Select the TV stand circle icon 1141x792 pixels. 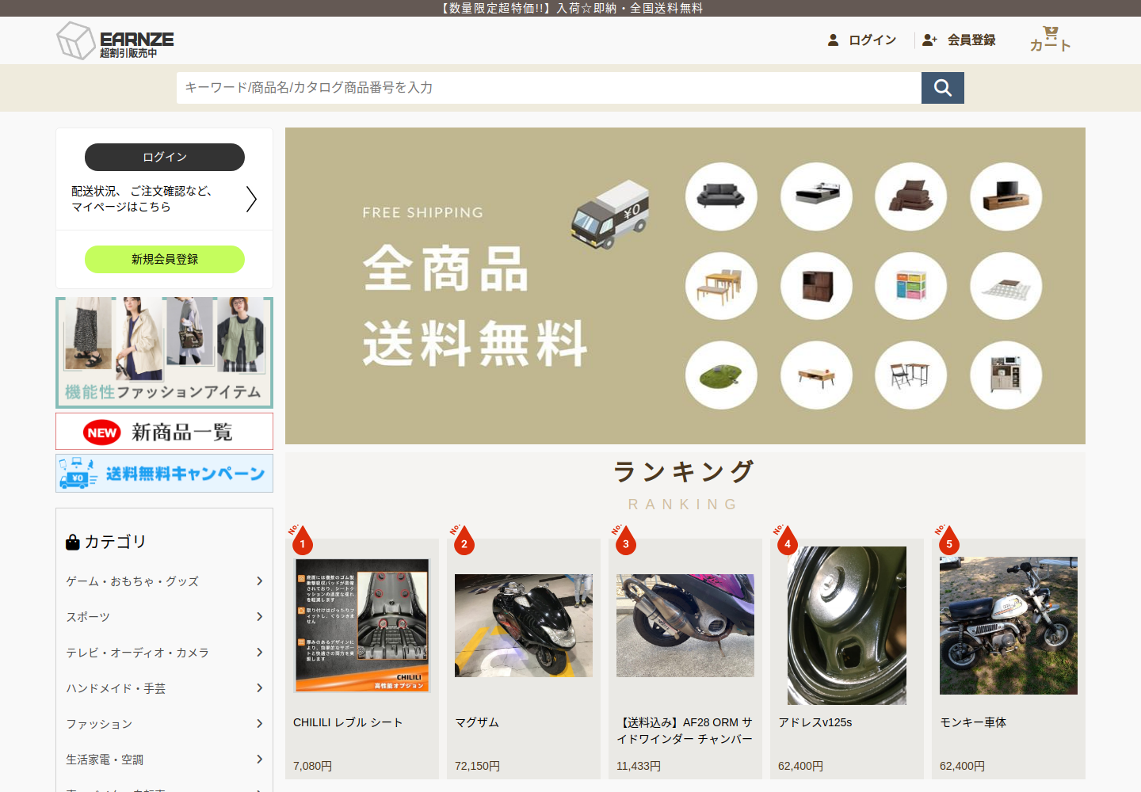(1006, 196)
